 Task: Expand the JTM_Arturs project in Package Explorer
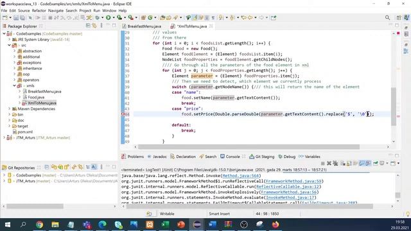pyautogui.click(x=4, y=137)
